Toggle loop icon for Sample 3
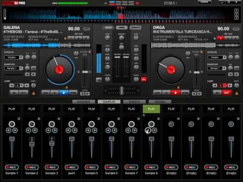The height and width of the screenshot is (182, 243). pyautogui.click(x=52, y=124)
